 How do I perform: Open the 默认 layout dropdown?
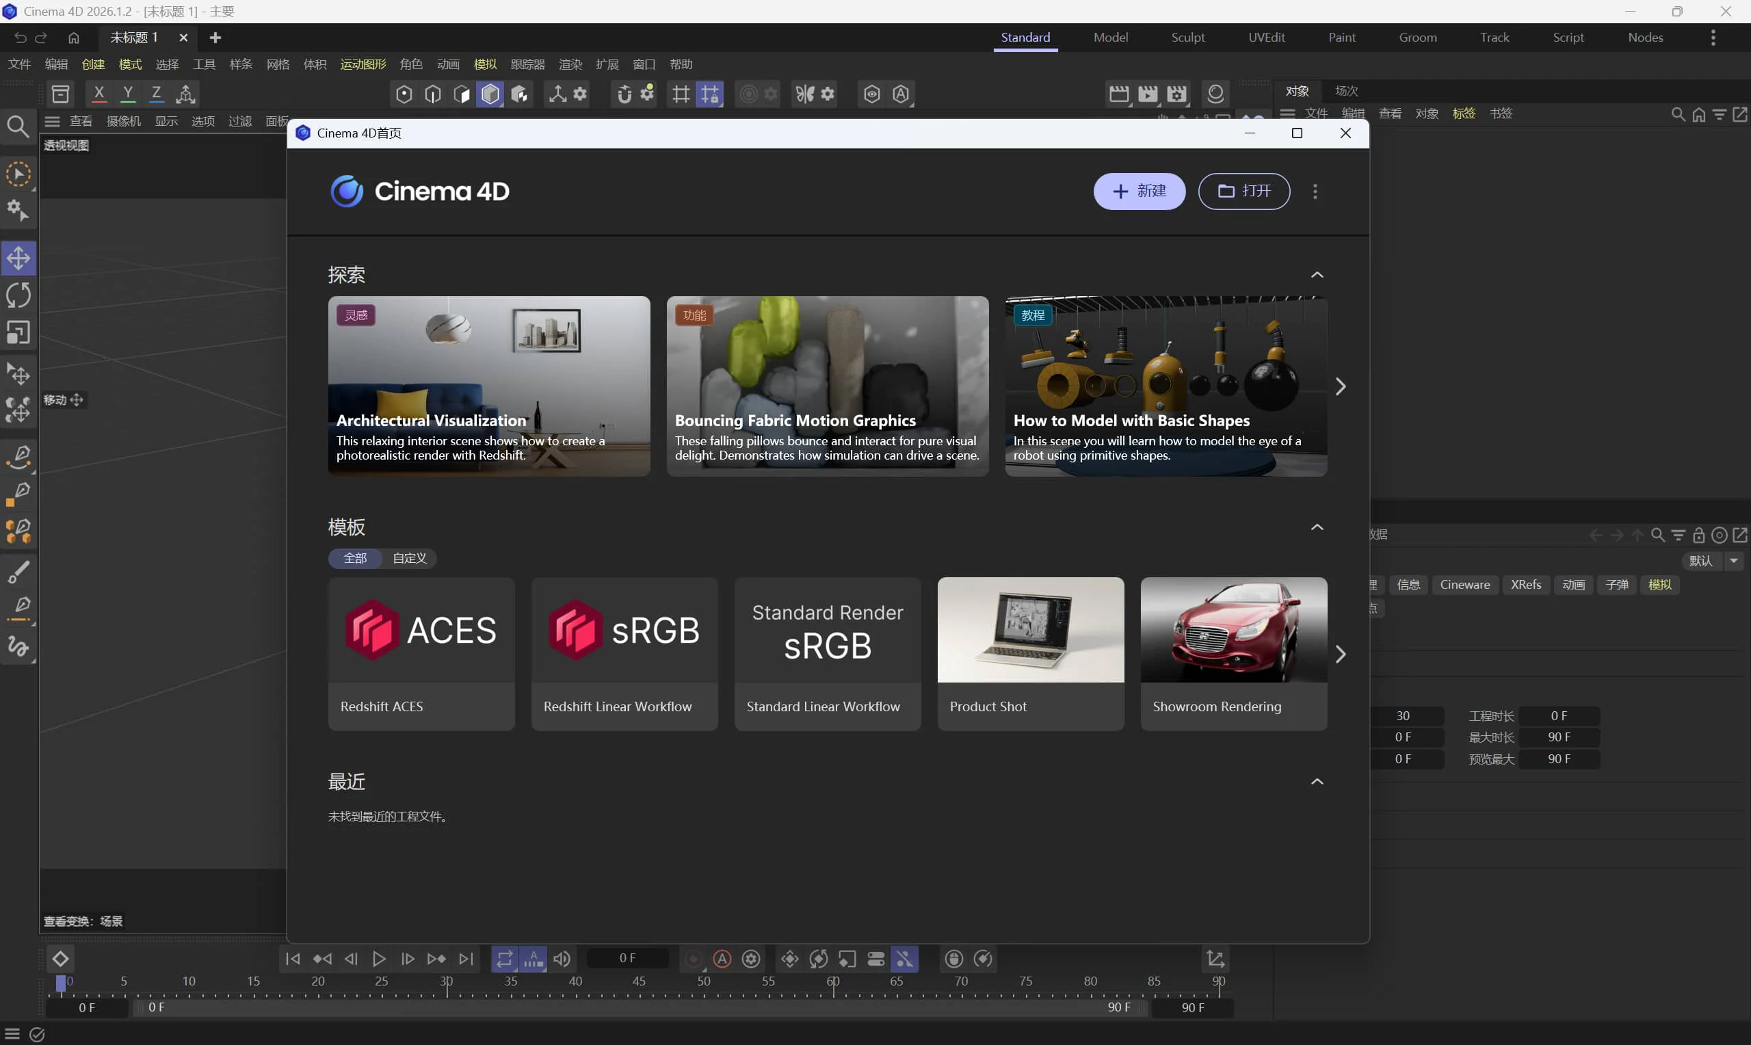(x=1734, y=561)
